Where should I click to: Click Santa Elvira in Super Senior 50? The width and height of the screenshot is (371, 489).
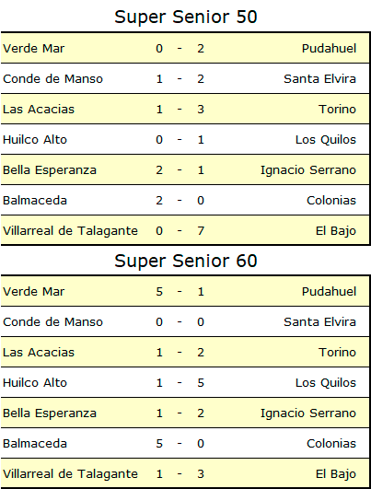point(319,79)
